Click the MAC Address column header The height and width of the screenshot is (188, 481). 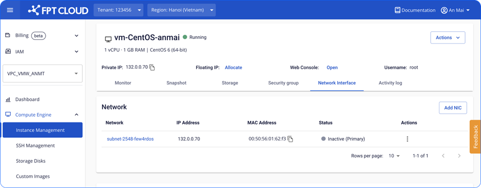click(x=261, y=122)
